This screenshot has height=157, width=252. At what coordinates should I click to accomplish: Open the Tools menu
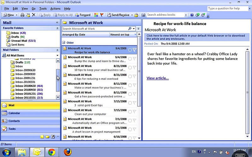tap(43, 9)
